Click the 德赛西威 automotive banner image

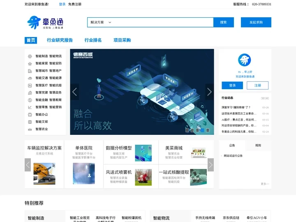coord(142,92)
